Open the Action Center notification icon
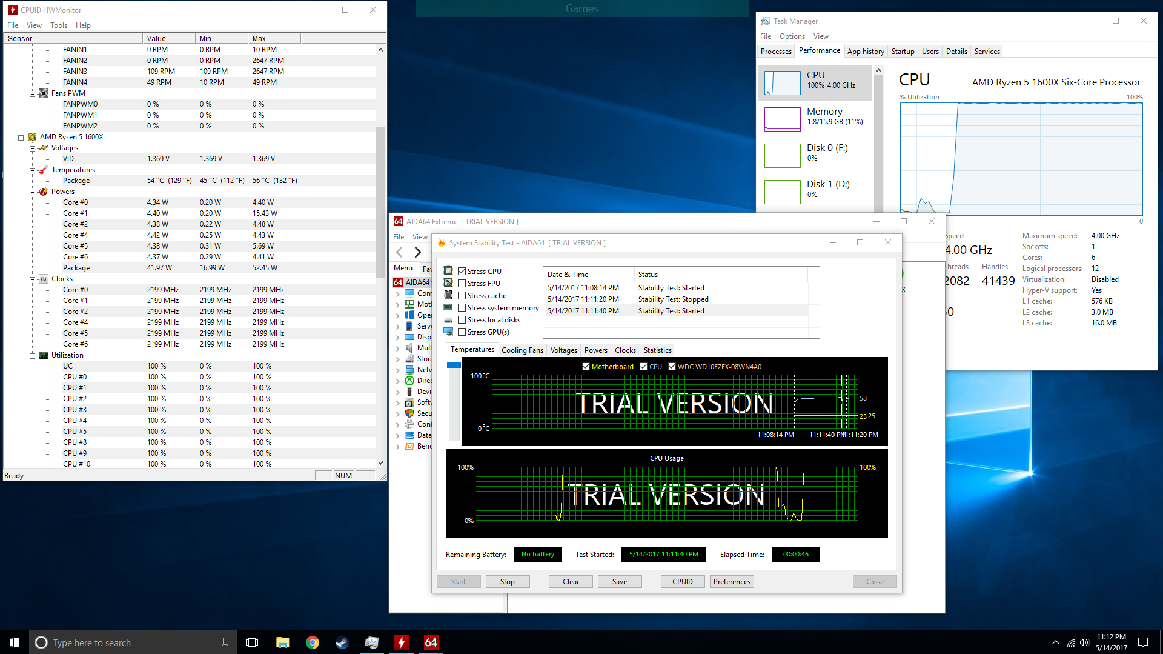Screen dimensions: 1163x654 1143,642
